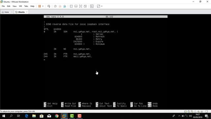Click the db.102 filename in nano title bar
The image size is (211, 119).
point(109,17)
